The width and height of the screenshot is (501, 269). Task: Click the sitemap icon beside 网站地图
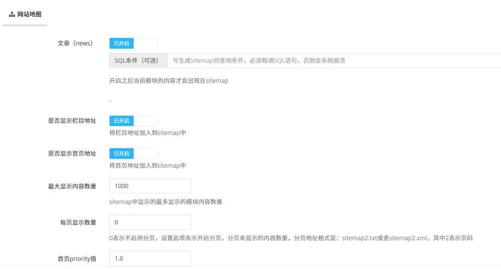click(12, 15)
